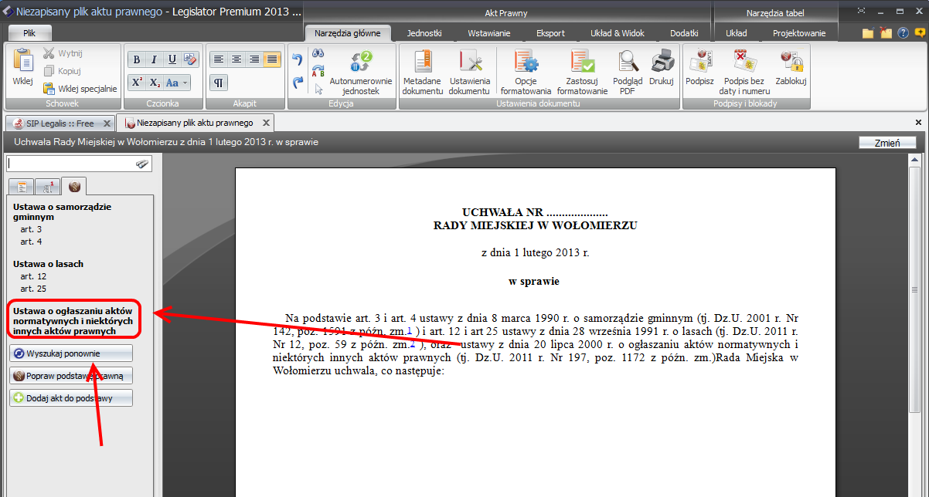Switch to Dodatki ribbon tab
This screenshot has width=929, height=497.
tap(684, 33)
